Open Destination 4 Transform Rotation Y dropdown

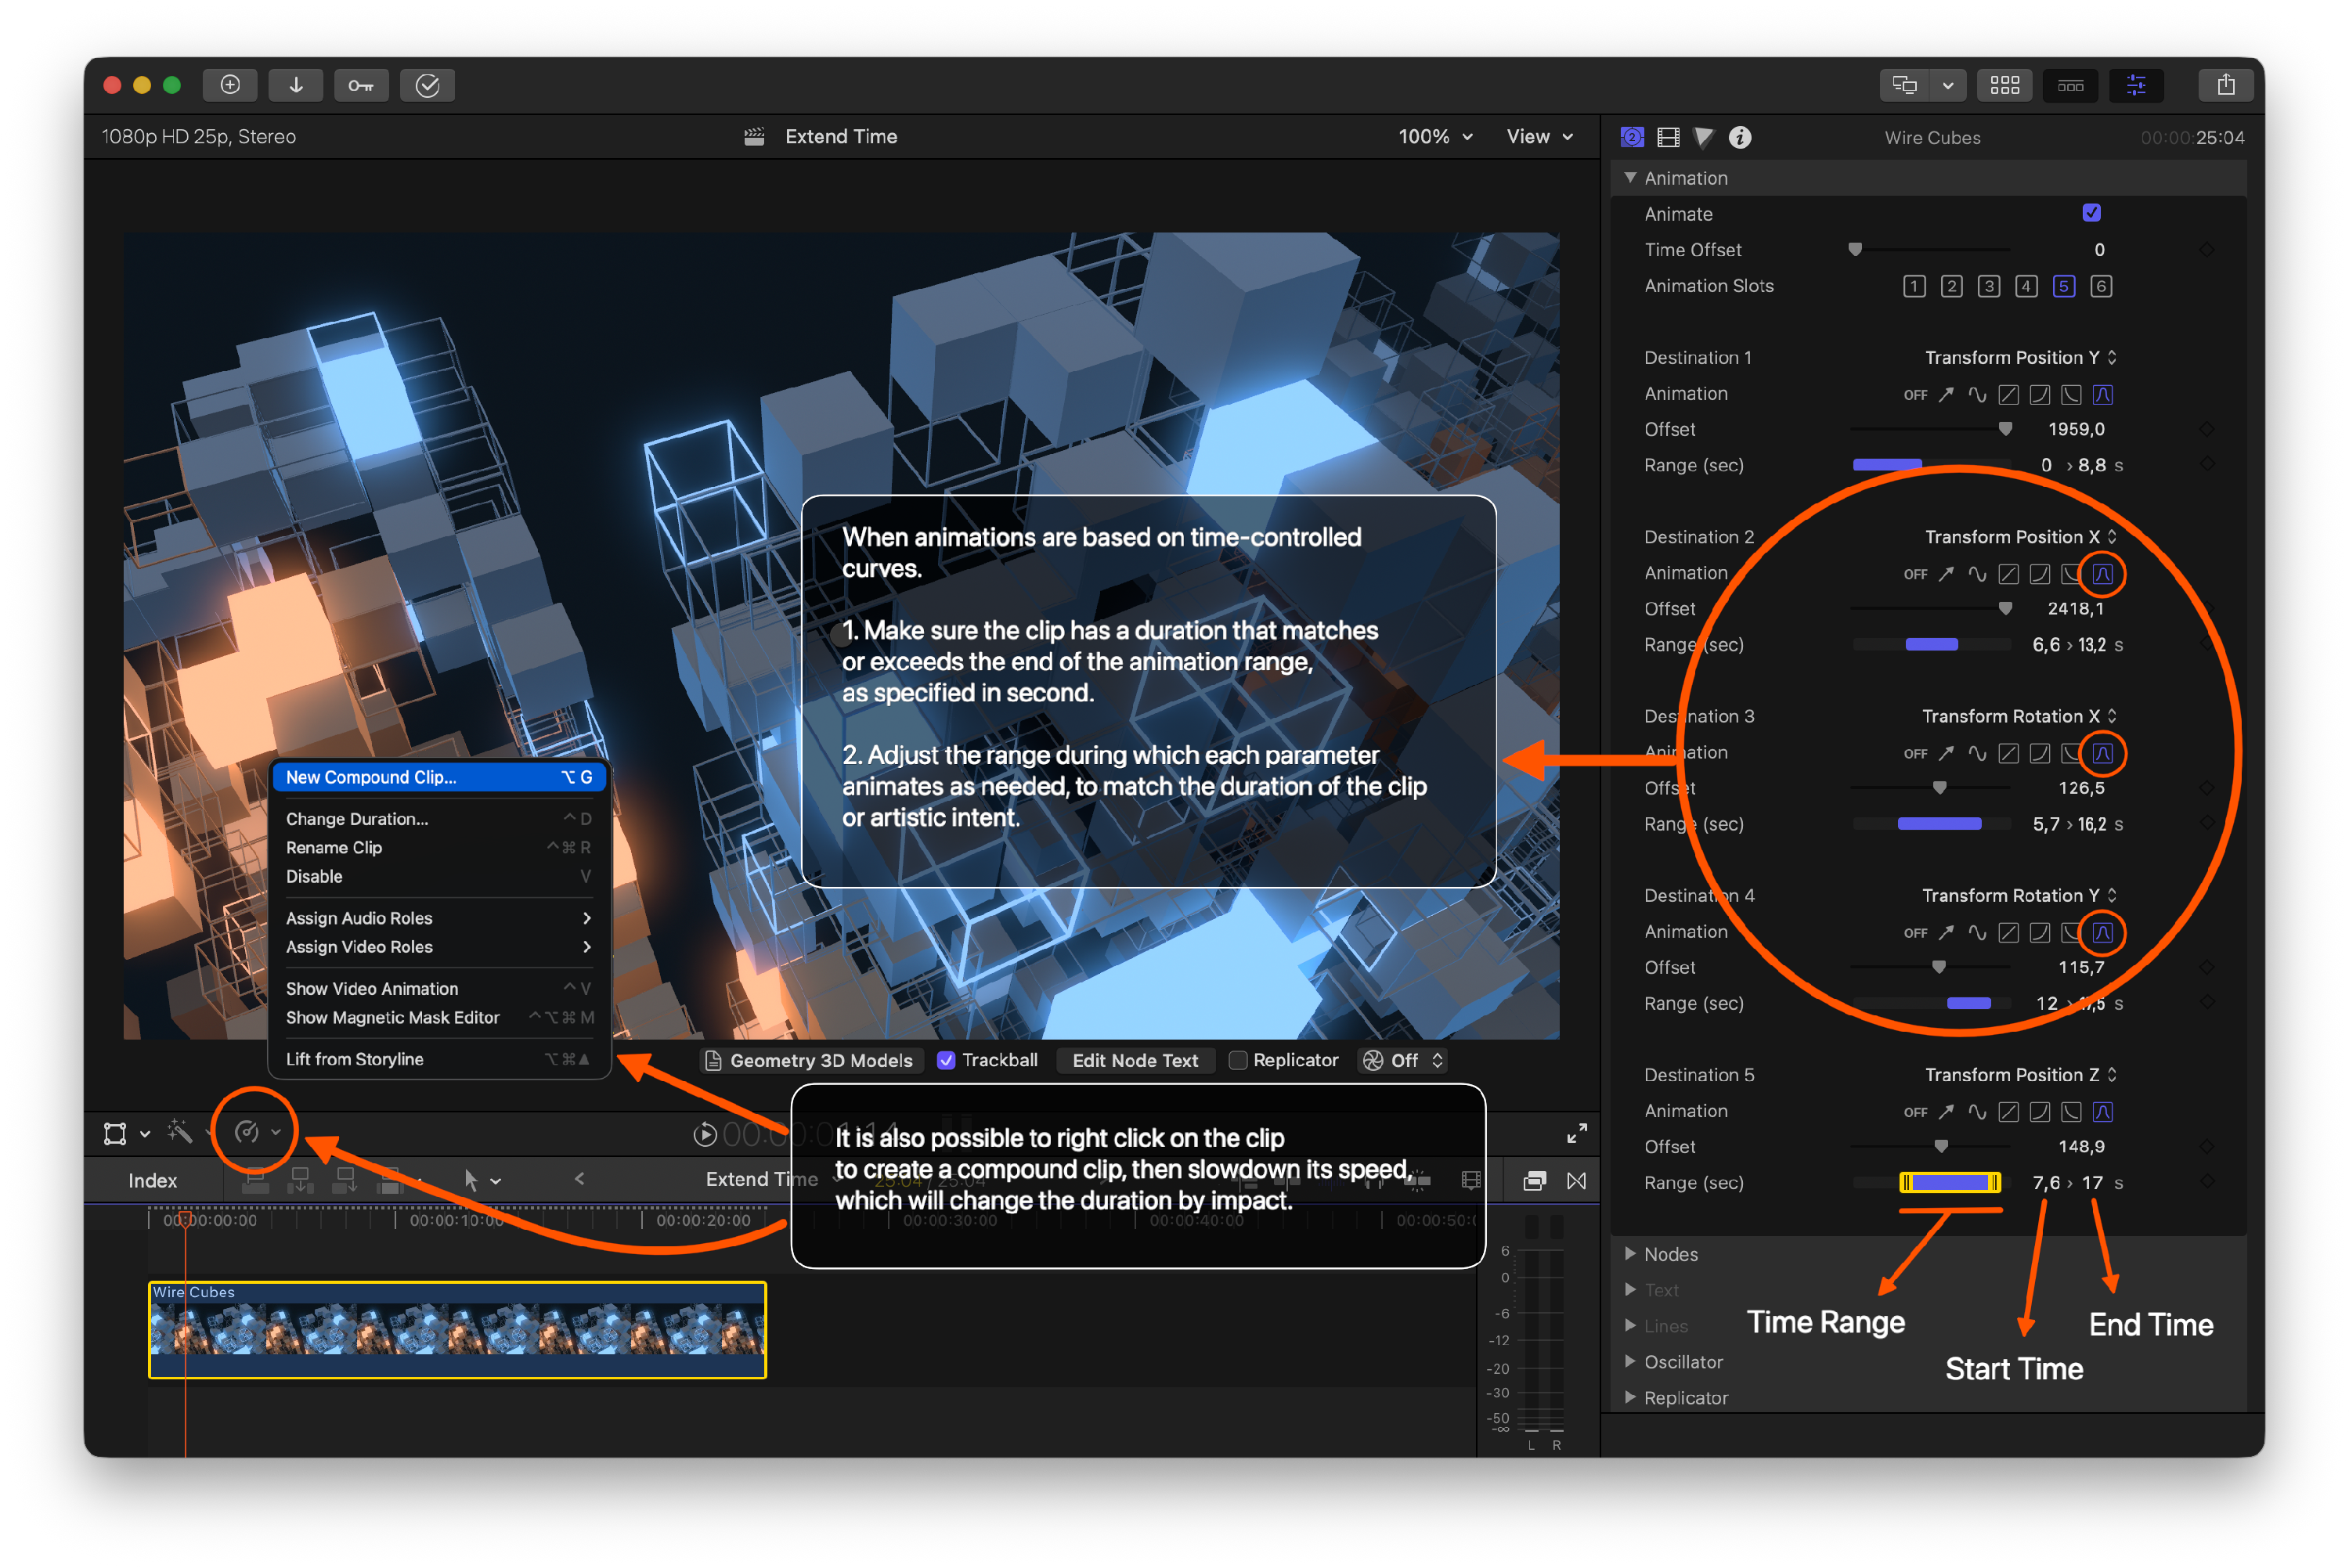[x=2019, y=895]
